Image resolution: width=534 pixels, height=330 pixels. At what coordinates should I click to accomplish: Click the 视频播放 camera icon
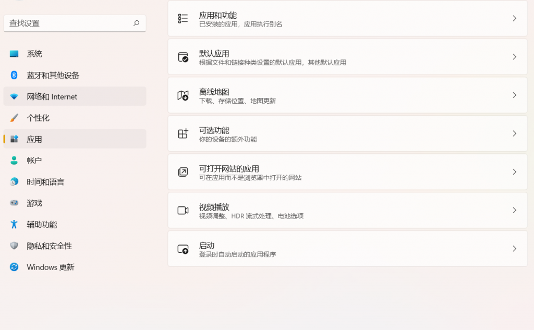[183, 211]
